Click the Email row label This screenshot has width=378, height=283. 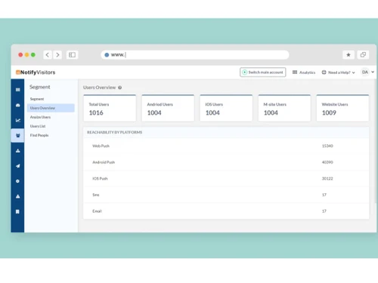coord(97,211)
